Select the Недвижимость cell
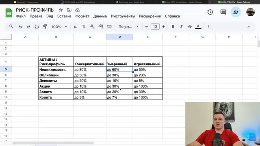Viewport: 260px width, 146px height. 56,69
